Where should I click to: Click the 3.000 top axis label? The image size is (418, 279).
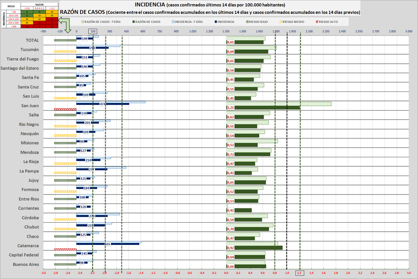(x=409, y=32)
